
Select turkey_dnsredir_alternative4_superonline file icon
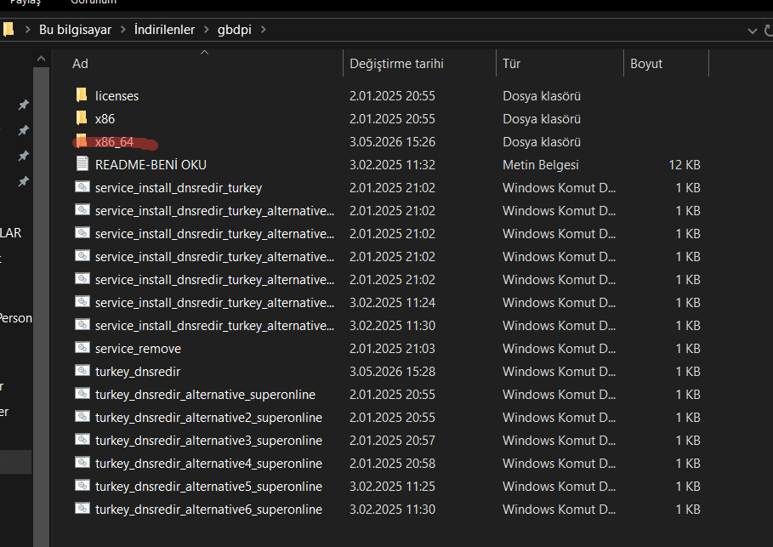point(82,463)
